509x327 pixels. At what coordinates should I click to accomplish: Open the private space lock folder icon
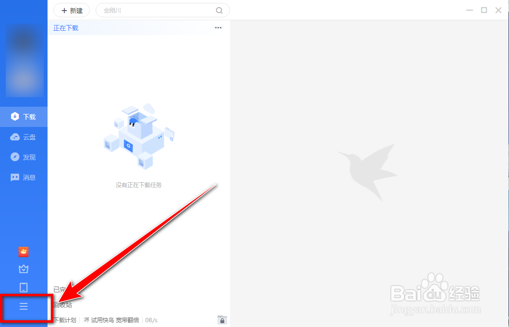coord(222,320)
